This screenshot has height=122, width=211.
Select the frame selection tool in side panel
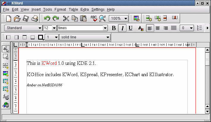6,57
